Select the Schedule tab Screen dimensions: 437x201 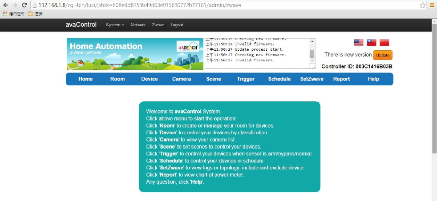click(x=279, y=79)
